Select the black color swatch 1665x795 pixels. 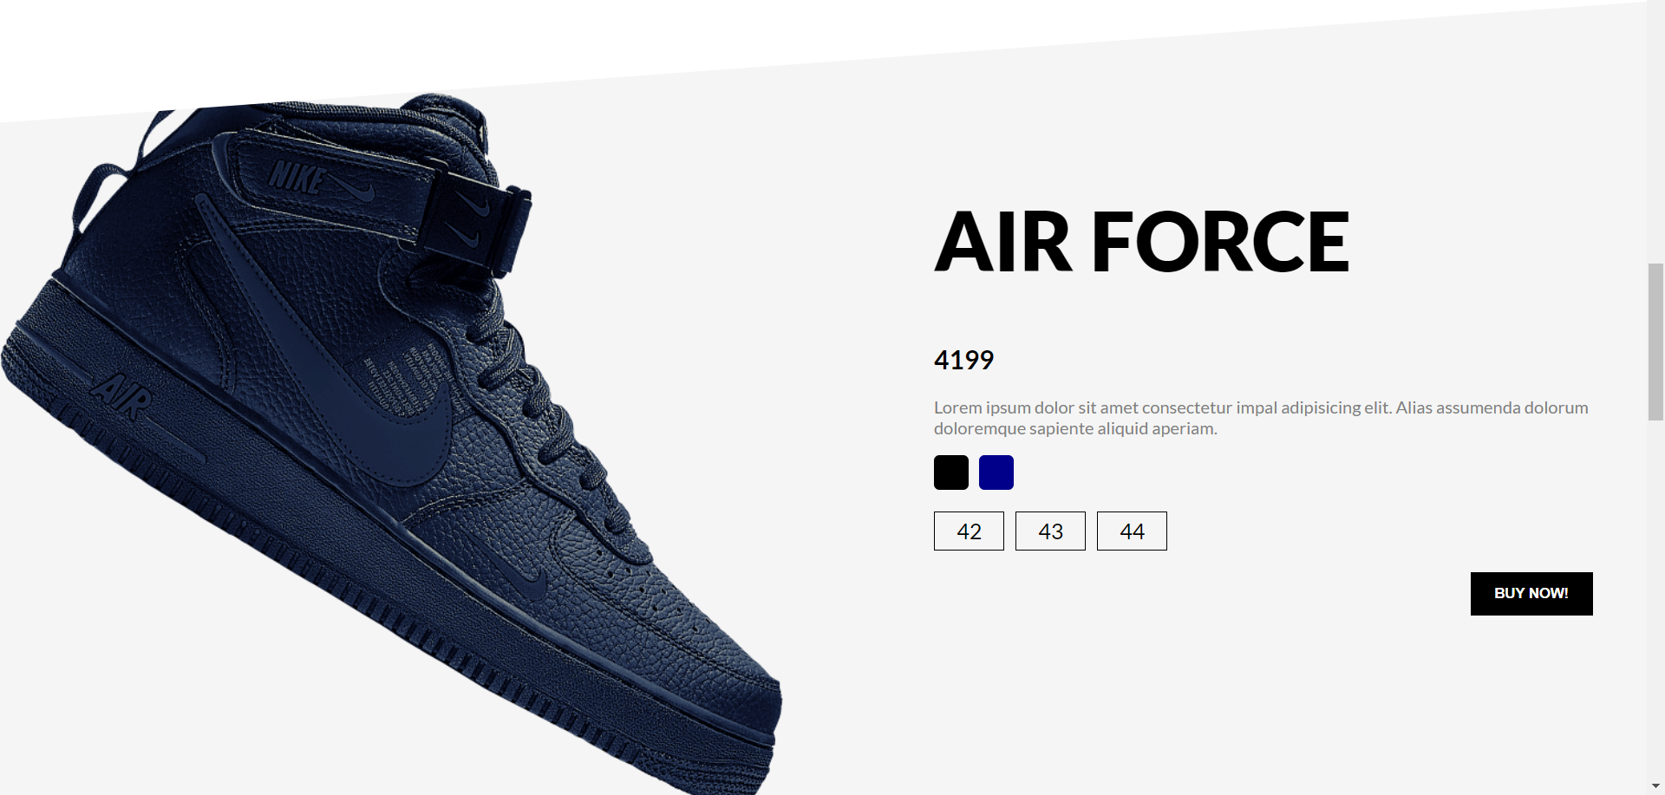[950, 472]
